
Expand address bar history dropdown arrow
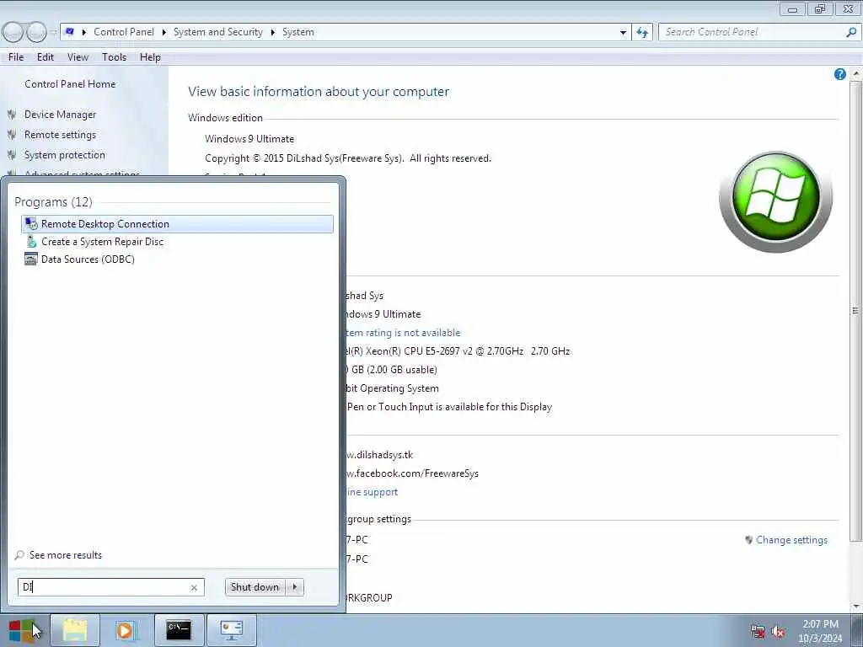coord(623,33)
